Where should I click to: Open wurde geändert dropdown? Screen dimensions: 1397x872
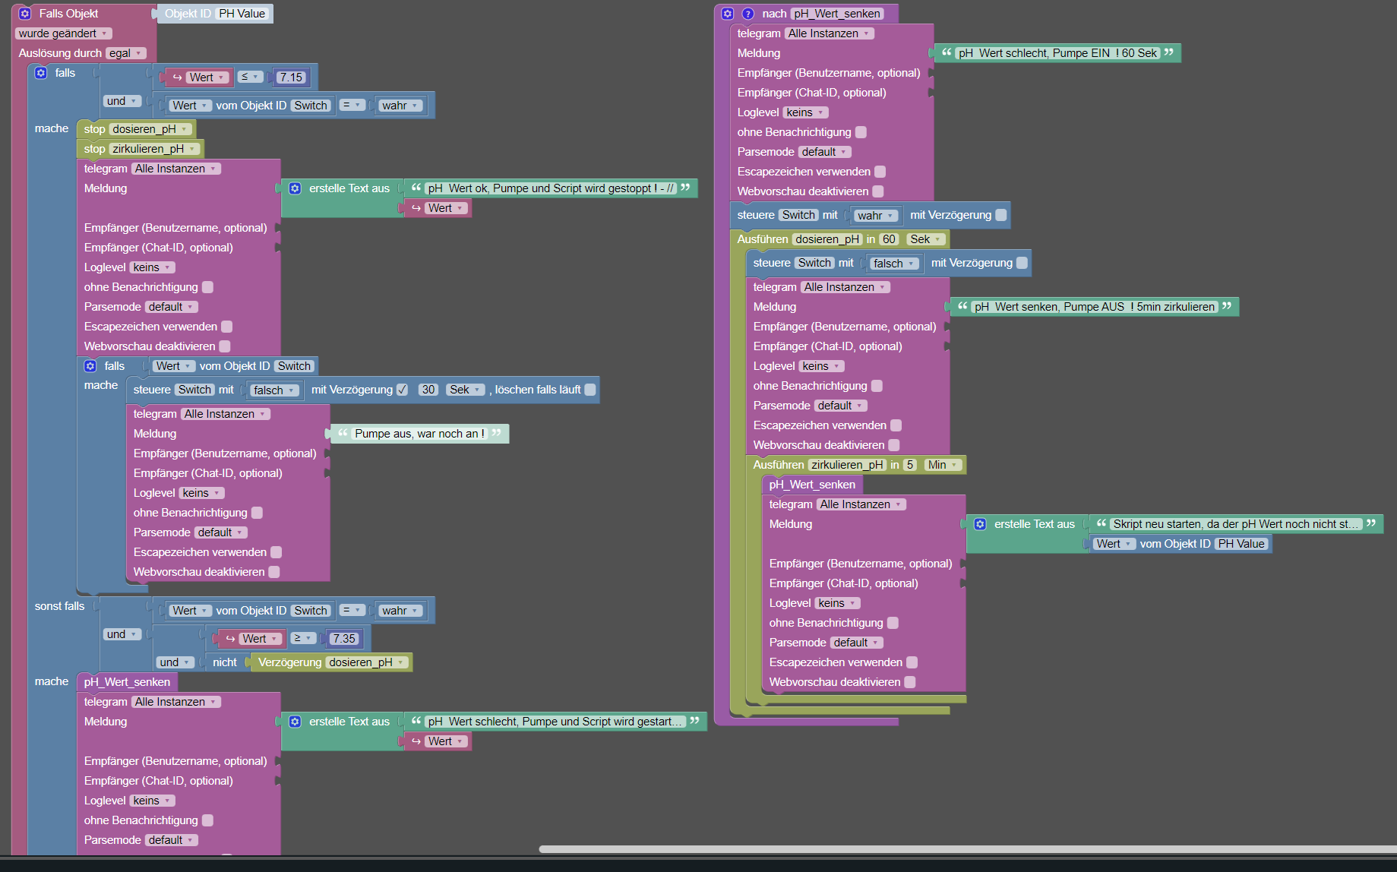pyautogui.click(x=63, y=33)
